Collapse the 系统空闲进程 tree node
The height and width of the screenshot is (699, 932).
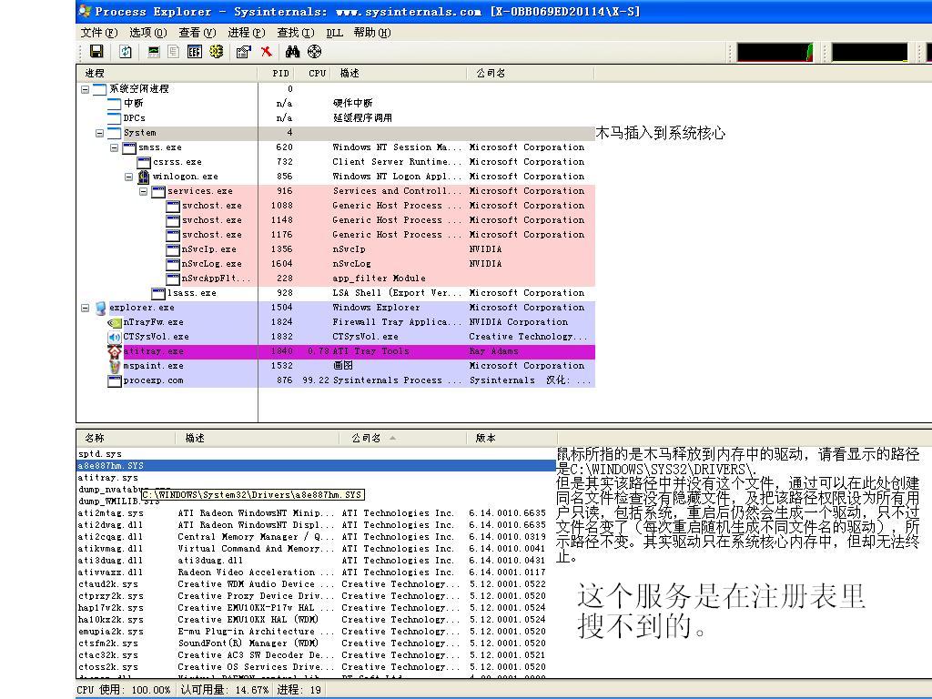(85, 89)
